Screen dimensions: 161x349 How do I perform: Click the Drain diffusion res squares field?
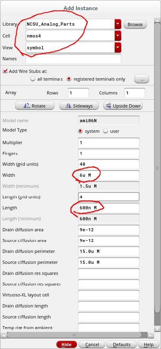109,273
